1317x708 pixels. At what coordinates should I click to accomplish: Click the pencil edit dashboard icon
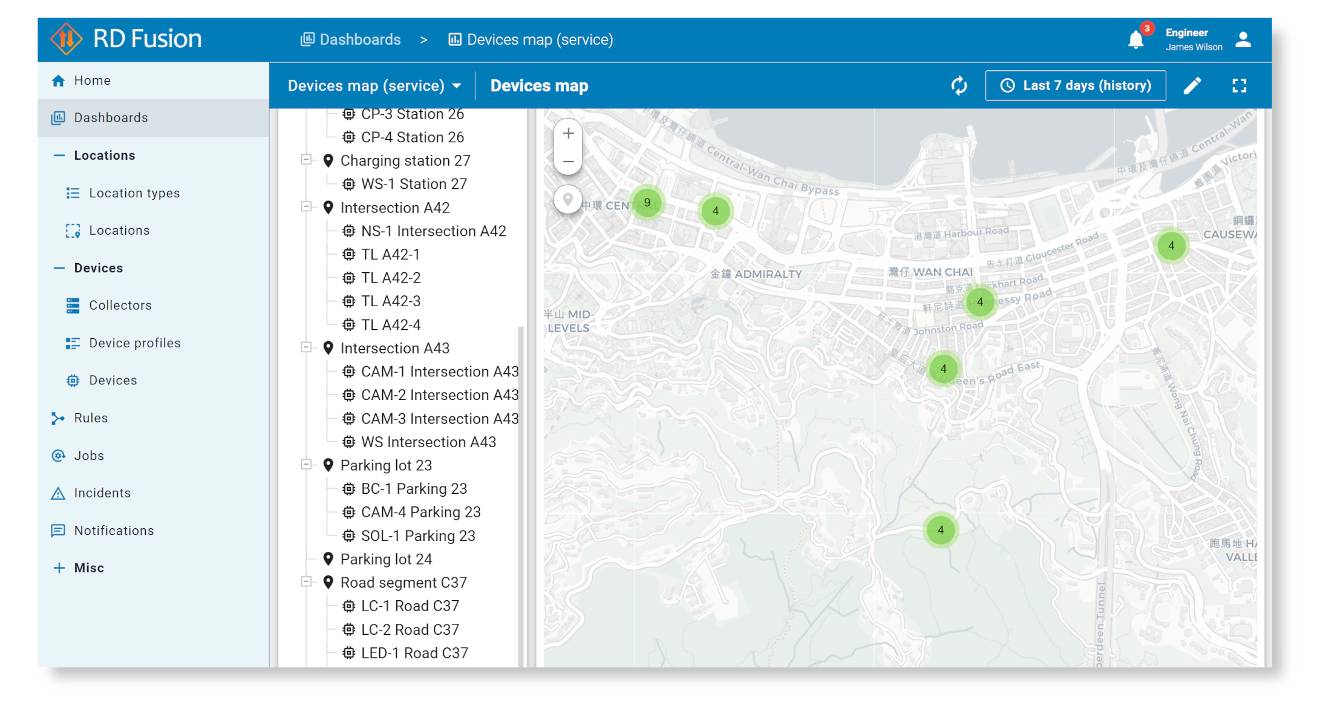tap(1192, 86)
